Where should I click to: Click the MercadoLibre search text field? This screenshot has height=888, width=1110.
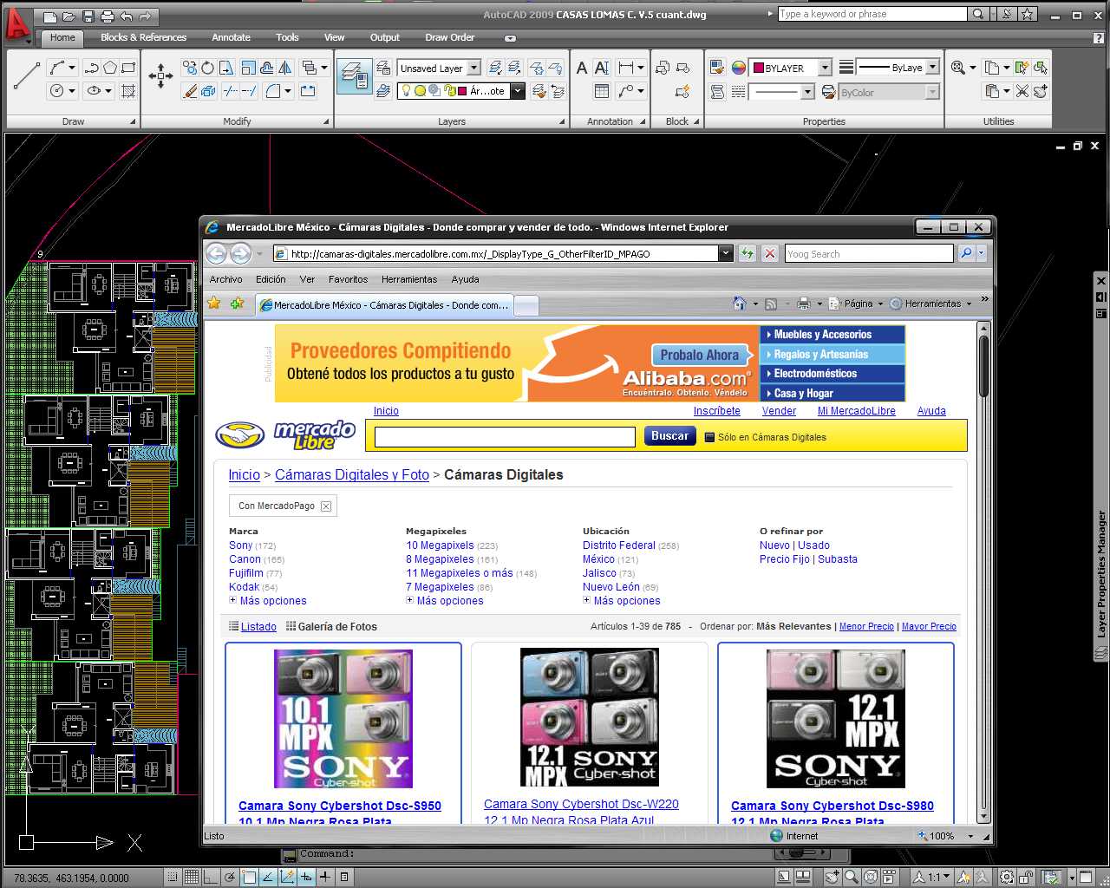[x=505, y=437]
